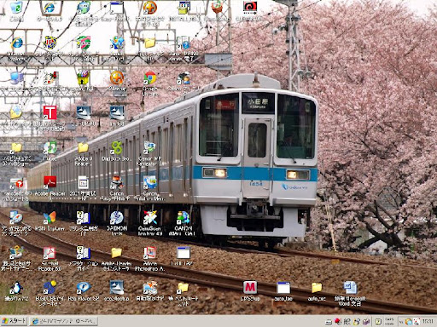Open the Canon MP Navigator shortcut

click(x=149, y=148)
